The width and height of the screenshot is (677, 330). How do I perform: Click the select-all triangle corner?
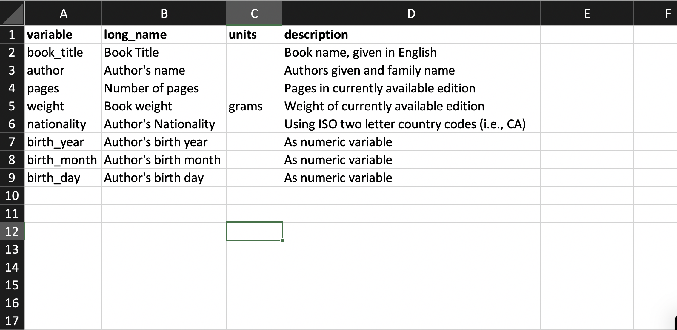(13, 13)
